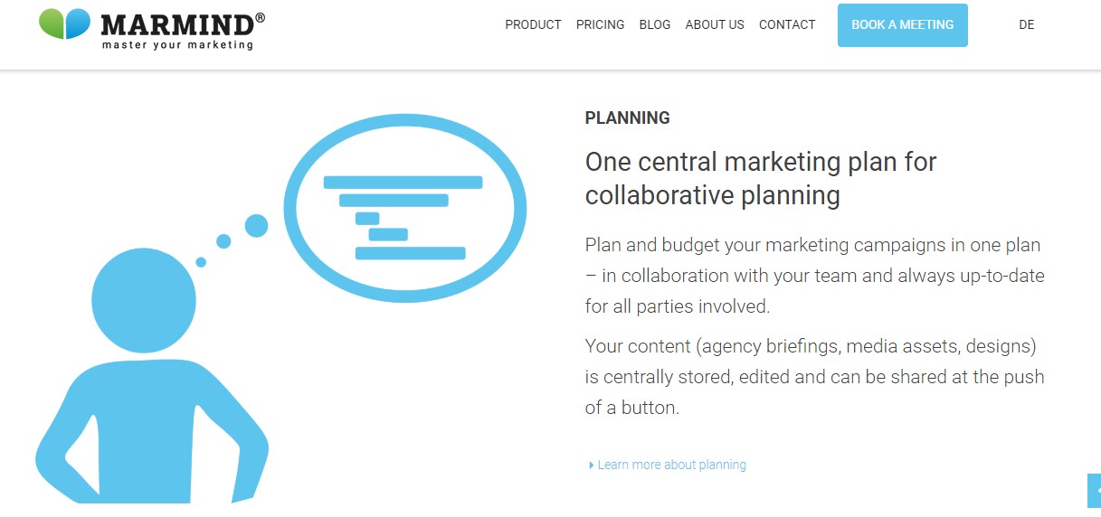Open the PRODUCT menu
The width and height of the screenshot is (1101, 517).
tap(533, 24)
